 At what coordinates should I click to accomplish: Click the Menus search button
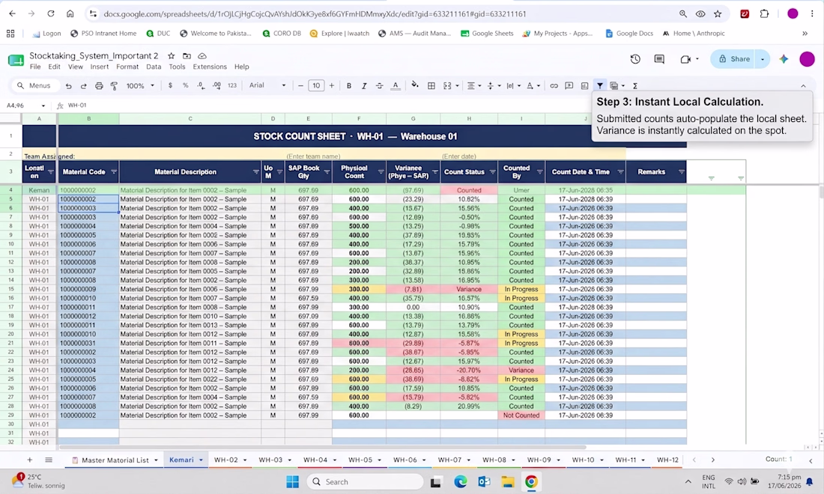pyautogui.click(x=34, y=85)
